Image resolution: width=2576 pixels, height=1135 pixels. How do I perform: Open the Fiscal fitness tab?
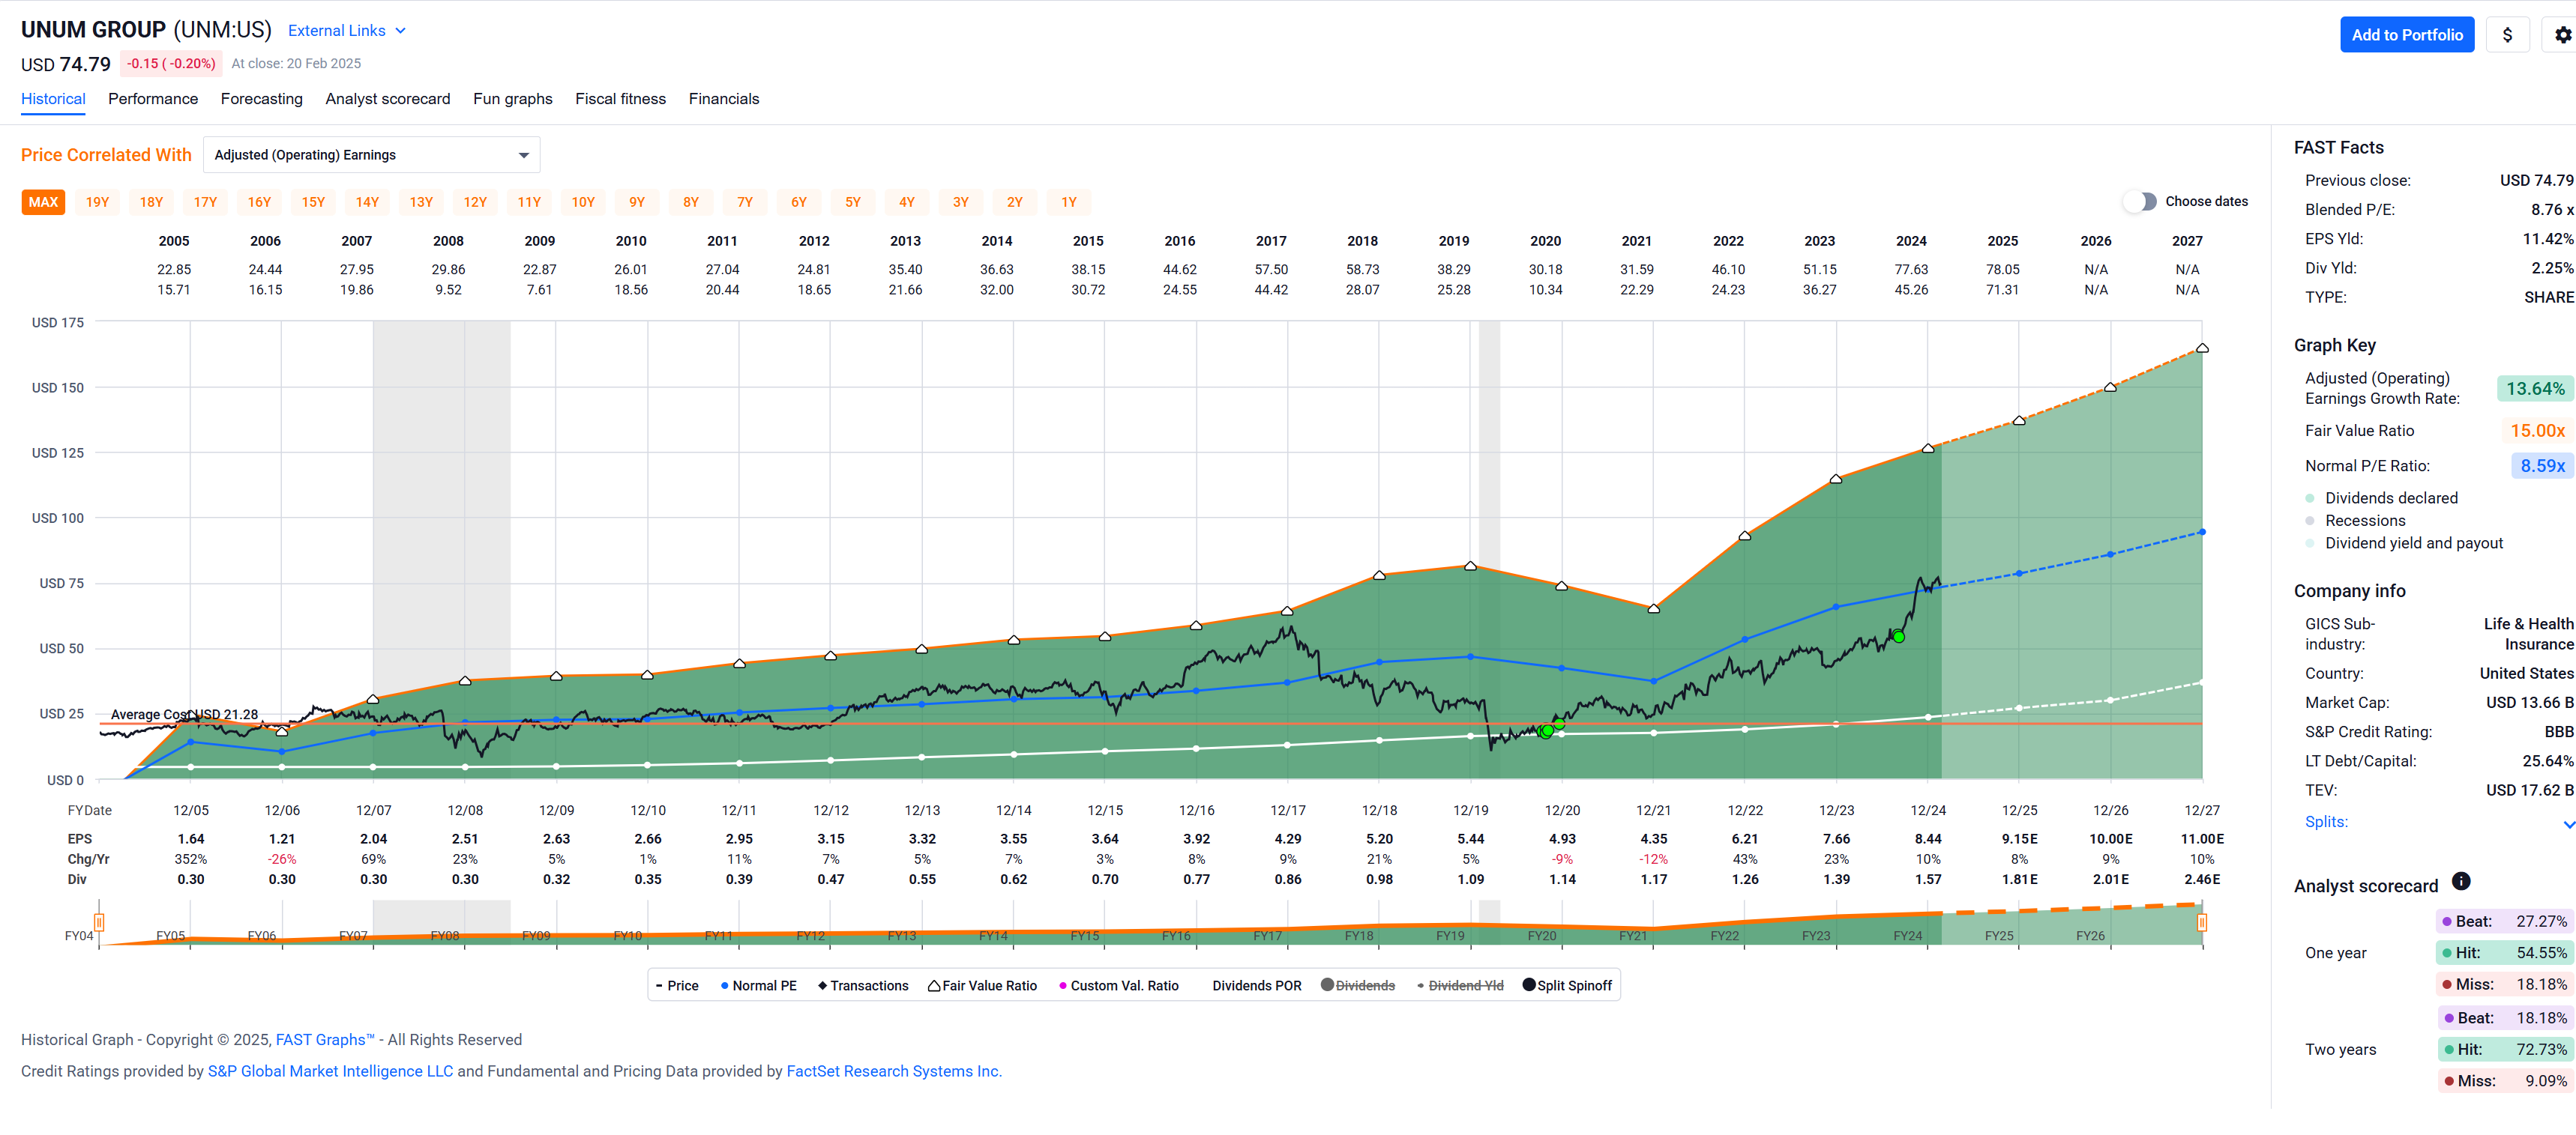point(620,99)
